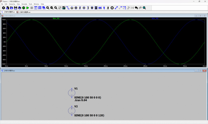Switch to the 三相交流電源.asc tab
Screen dimensions: 208x124
(9, 12)
